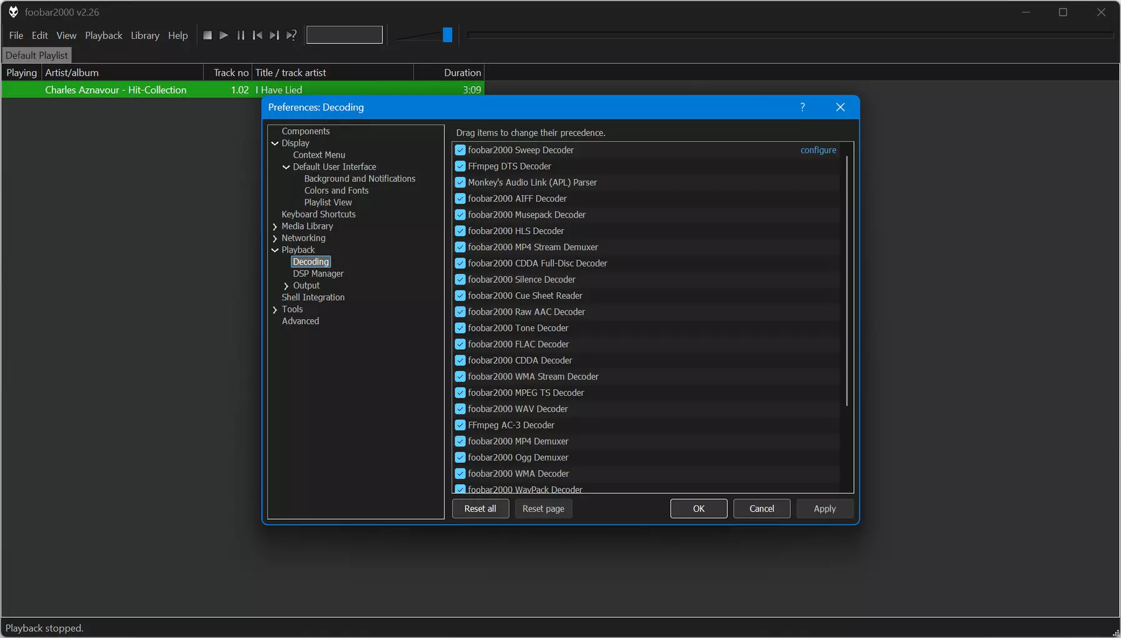
Task: Expand the Tools tree node
Action: tap(275, 310)
